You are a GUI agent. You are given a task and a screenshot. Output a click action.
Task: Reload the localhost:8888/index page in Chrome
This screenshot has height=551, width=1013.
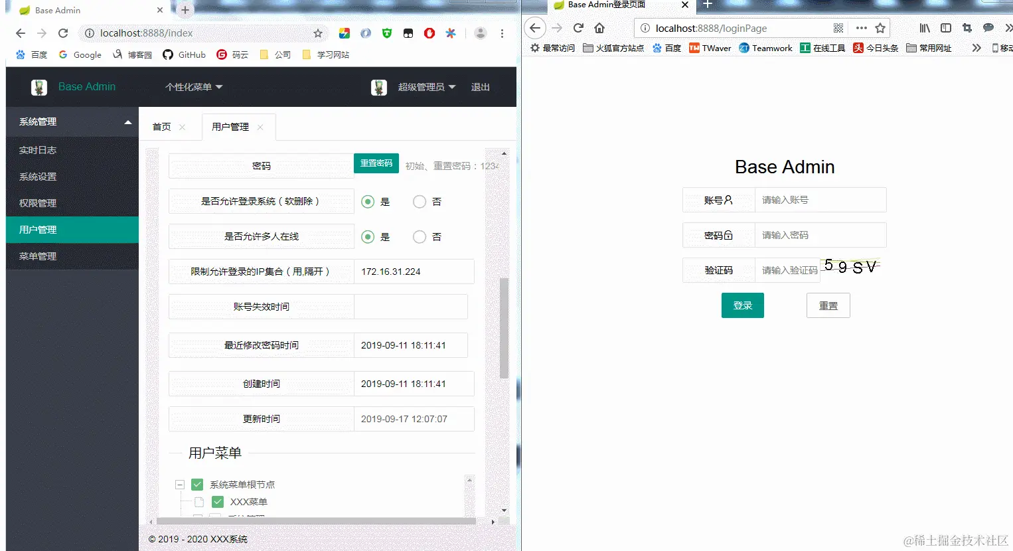[63, 33]
